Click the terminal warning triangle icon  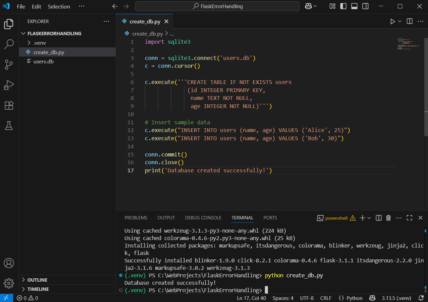pyautogui.click(x=353, y=218)
